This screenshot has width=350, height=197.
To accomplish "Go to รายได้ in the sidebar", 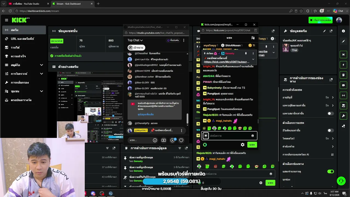I will (x=24, y=47).
